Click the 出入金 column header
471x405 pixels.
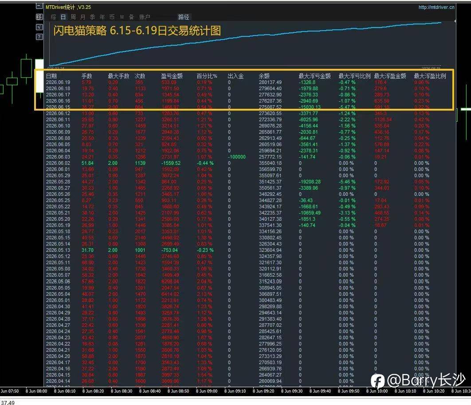[x=235, y=76]
